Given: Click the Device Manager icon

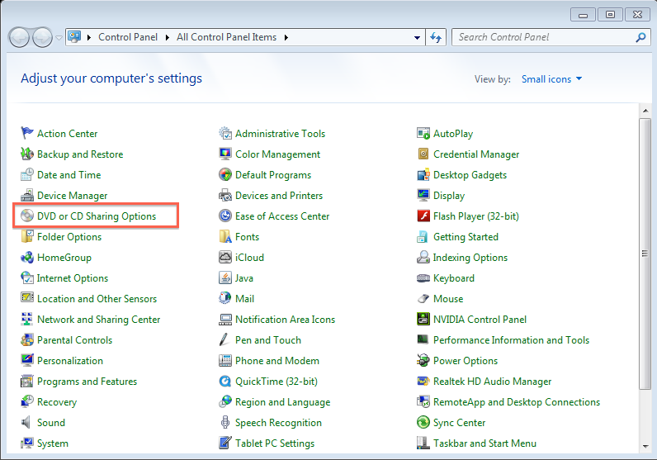Looking at the screenshot, I should pyautogui.click(x=26, y=195).
